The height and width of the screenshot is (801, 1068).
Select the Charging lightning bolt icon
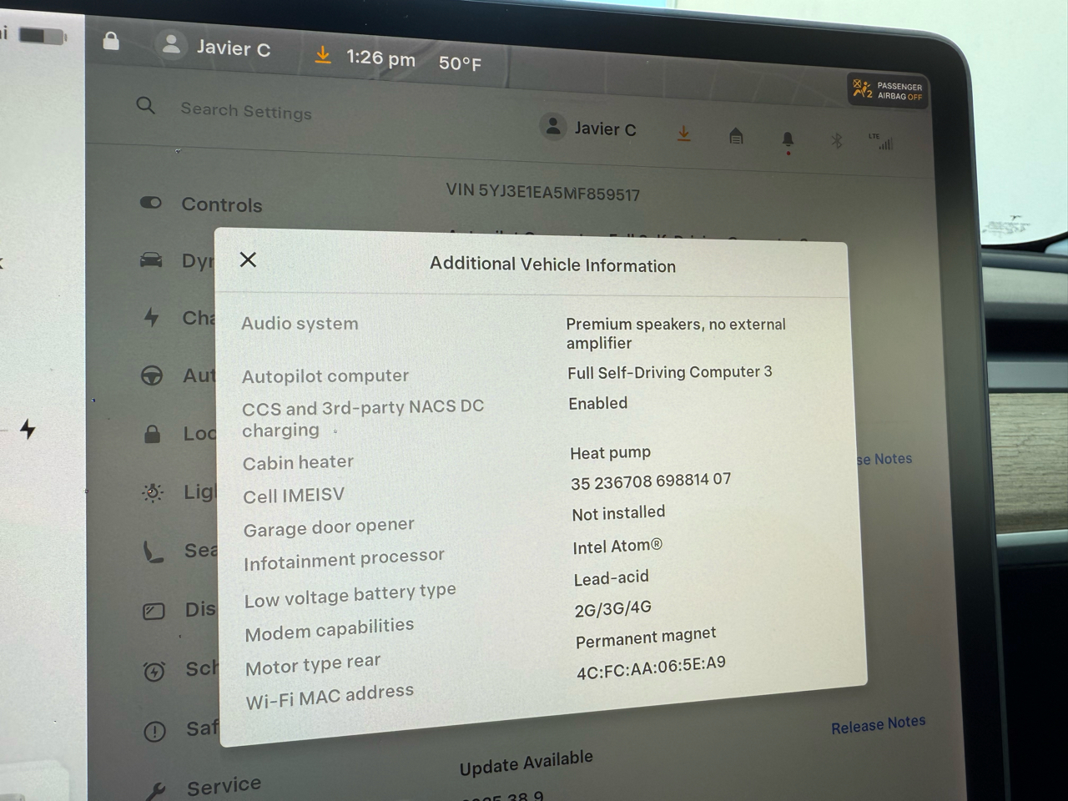coord(151,317)
